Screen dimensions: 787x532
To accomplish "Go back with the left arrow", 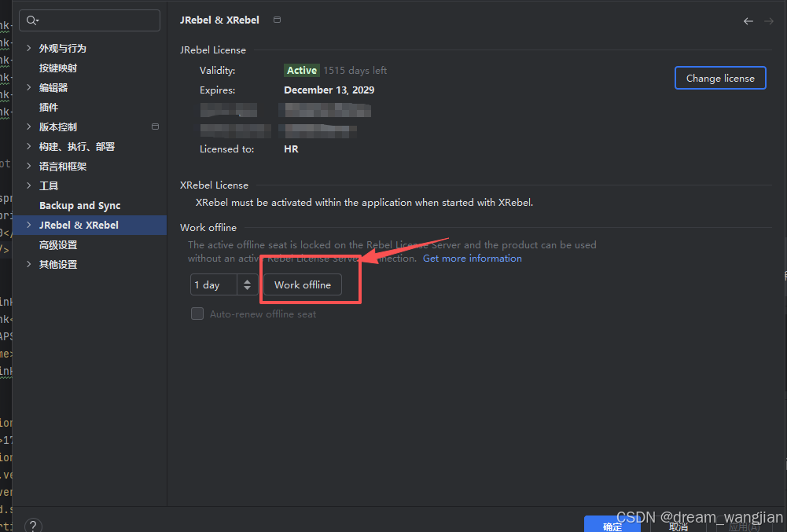I will click(x=748, y=21).
